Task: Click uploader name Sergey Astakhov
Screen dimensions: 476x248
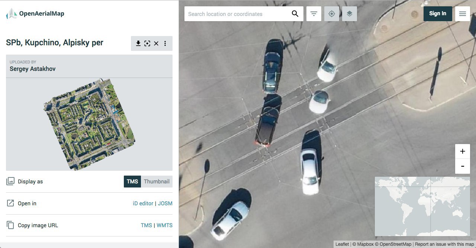Action: coord(33,69)
